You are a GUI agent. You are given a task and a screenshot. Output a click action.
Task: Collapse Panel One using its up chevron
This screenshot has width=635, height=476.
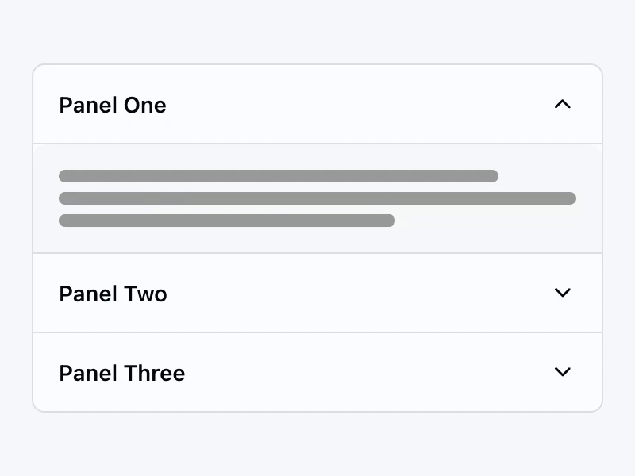(562, 104)
